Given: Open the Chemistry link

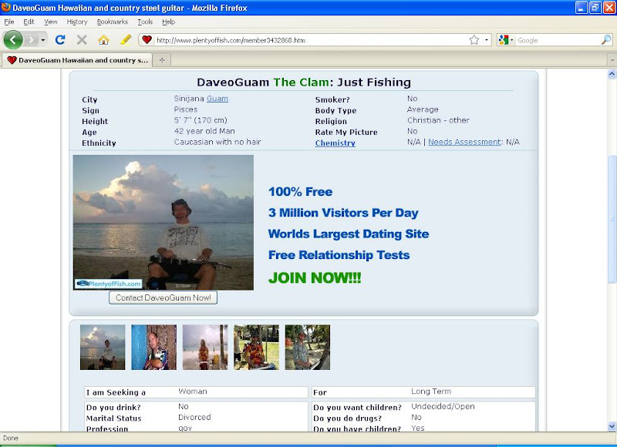Looking at the screenshot, I should [335, 143].
